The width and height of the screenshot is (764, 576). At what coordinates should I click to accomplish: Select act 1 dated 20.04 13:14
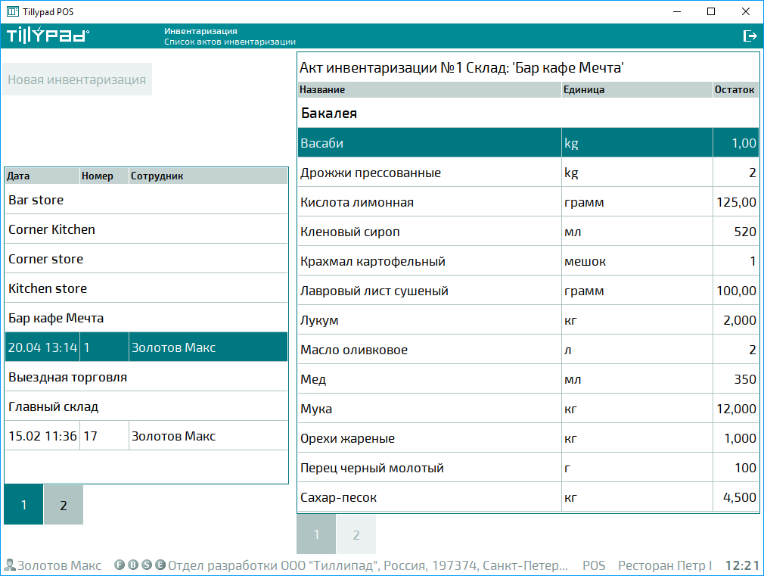click(x=146, y=347)
